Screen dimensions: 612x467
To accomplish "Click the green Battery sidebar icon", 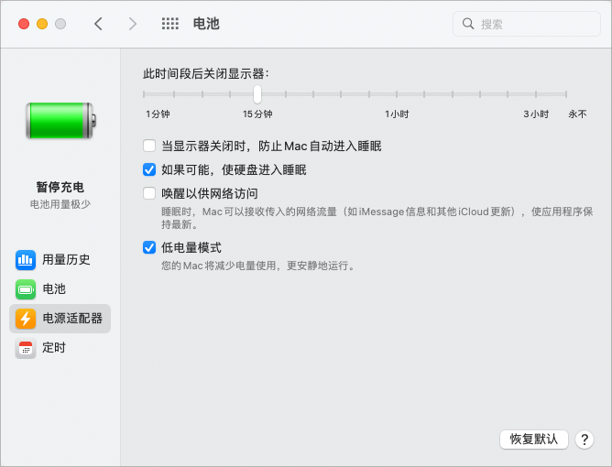I will [26, 289].
